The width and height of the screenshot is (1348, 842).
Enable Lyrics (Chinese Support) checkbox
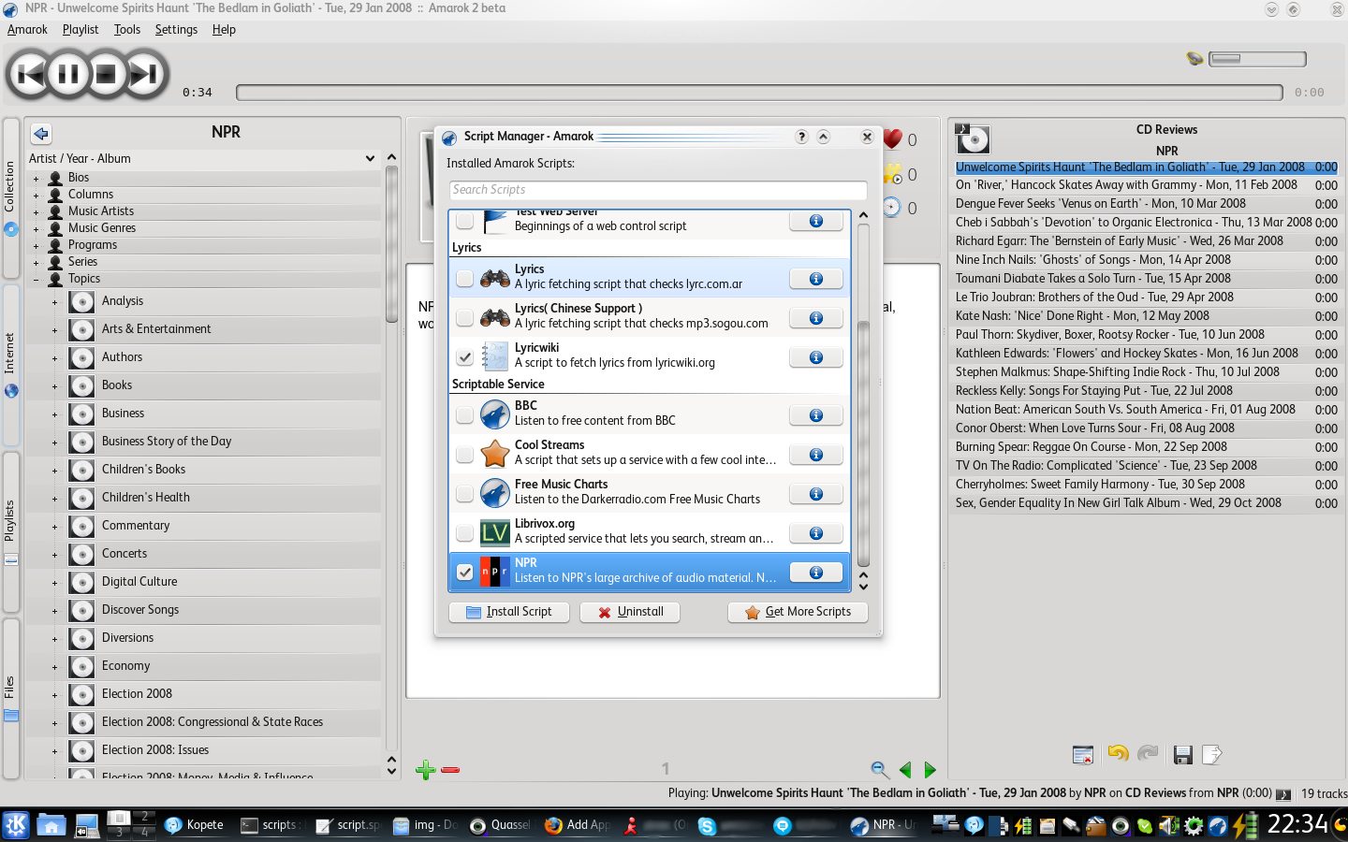pos(464,318)
